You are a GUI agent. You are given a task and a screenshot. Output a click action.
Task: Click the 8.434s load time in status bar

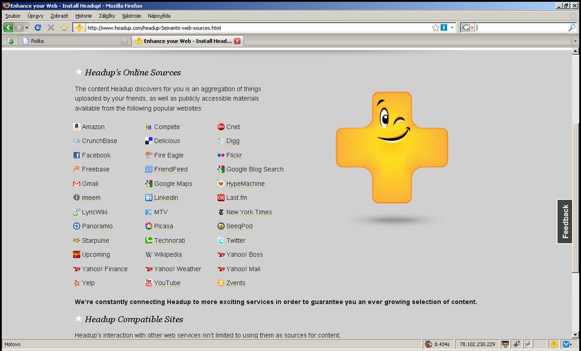[441, 344]
